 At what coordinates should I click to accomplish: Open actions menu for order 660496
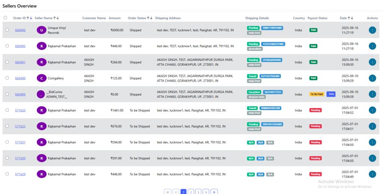coord(372,30)
